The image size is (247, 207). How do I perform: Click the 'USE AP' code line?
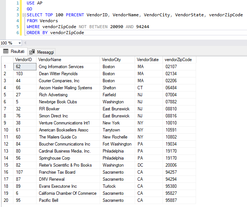click(35, 3)
